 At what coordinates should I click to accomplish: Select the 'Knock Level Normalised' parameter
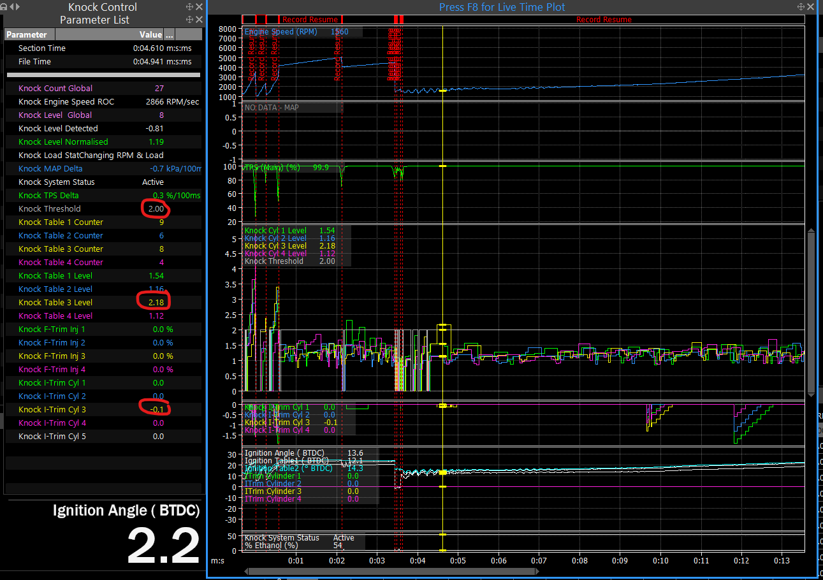coord(103,142)
